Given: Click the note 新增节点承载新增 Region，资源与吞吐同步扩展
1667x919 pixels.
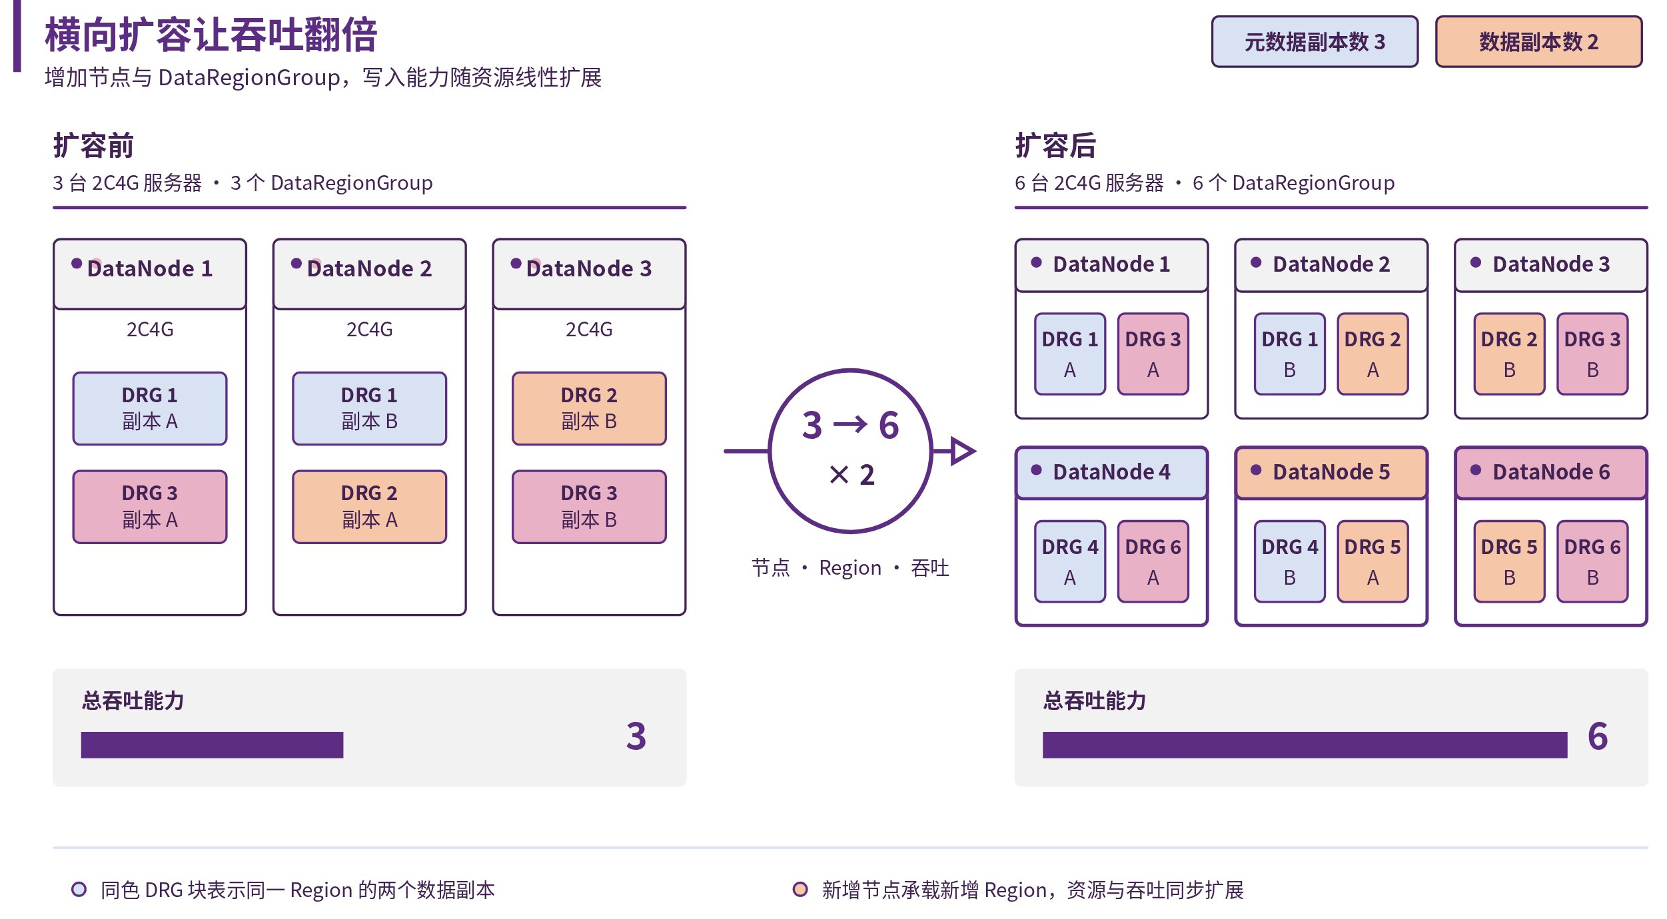Looking at the screenshot, I should [1033, 890].
